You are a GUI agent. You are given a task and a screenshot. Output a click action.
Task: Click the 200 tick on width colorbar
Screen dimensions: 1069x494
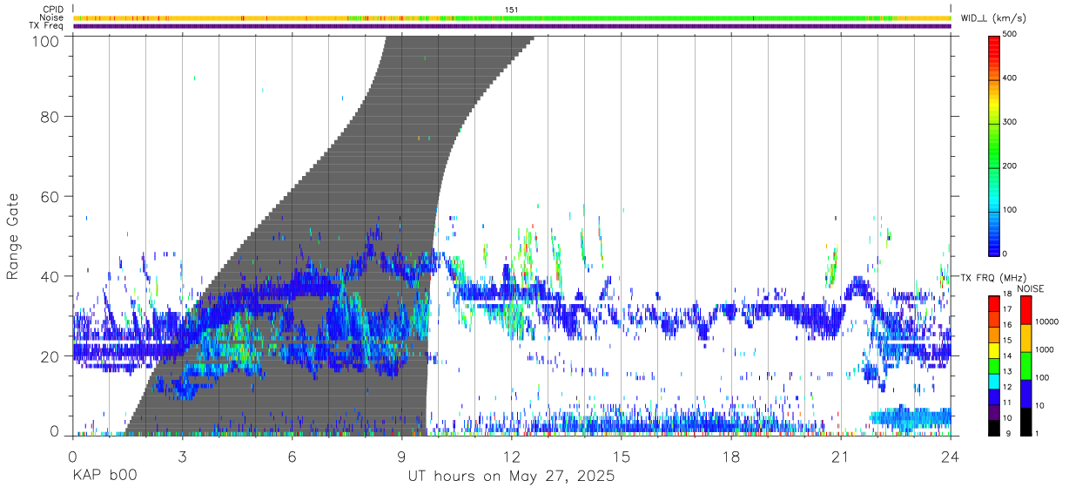tap(1012, 166)
